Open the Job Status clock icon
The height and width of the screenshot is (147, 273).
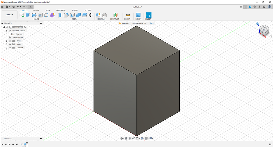click(x=255, y=7)
